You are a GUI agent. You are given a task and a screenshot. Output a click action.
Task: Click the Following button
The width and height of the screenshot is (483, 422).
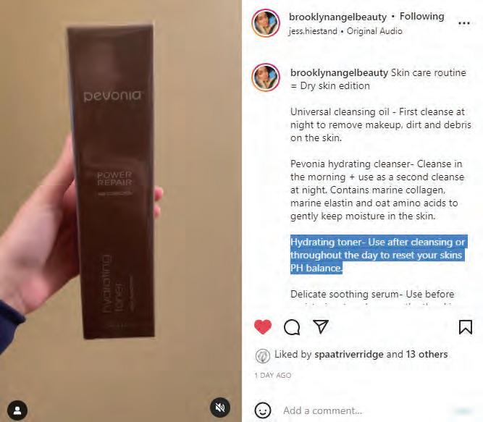[421, 17]
